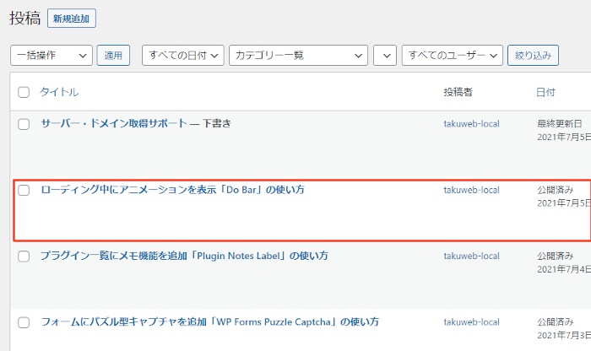591x351 pixels.
Task: Check the サーバー・ドメイン取得サポート post checkbox
Action: [x=24, y=124]
